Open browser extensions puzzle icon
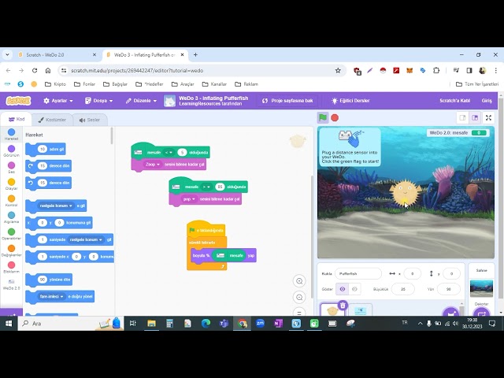The image size is (504, 378). pyautogui.click(x=436, y=70)
